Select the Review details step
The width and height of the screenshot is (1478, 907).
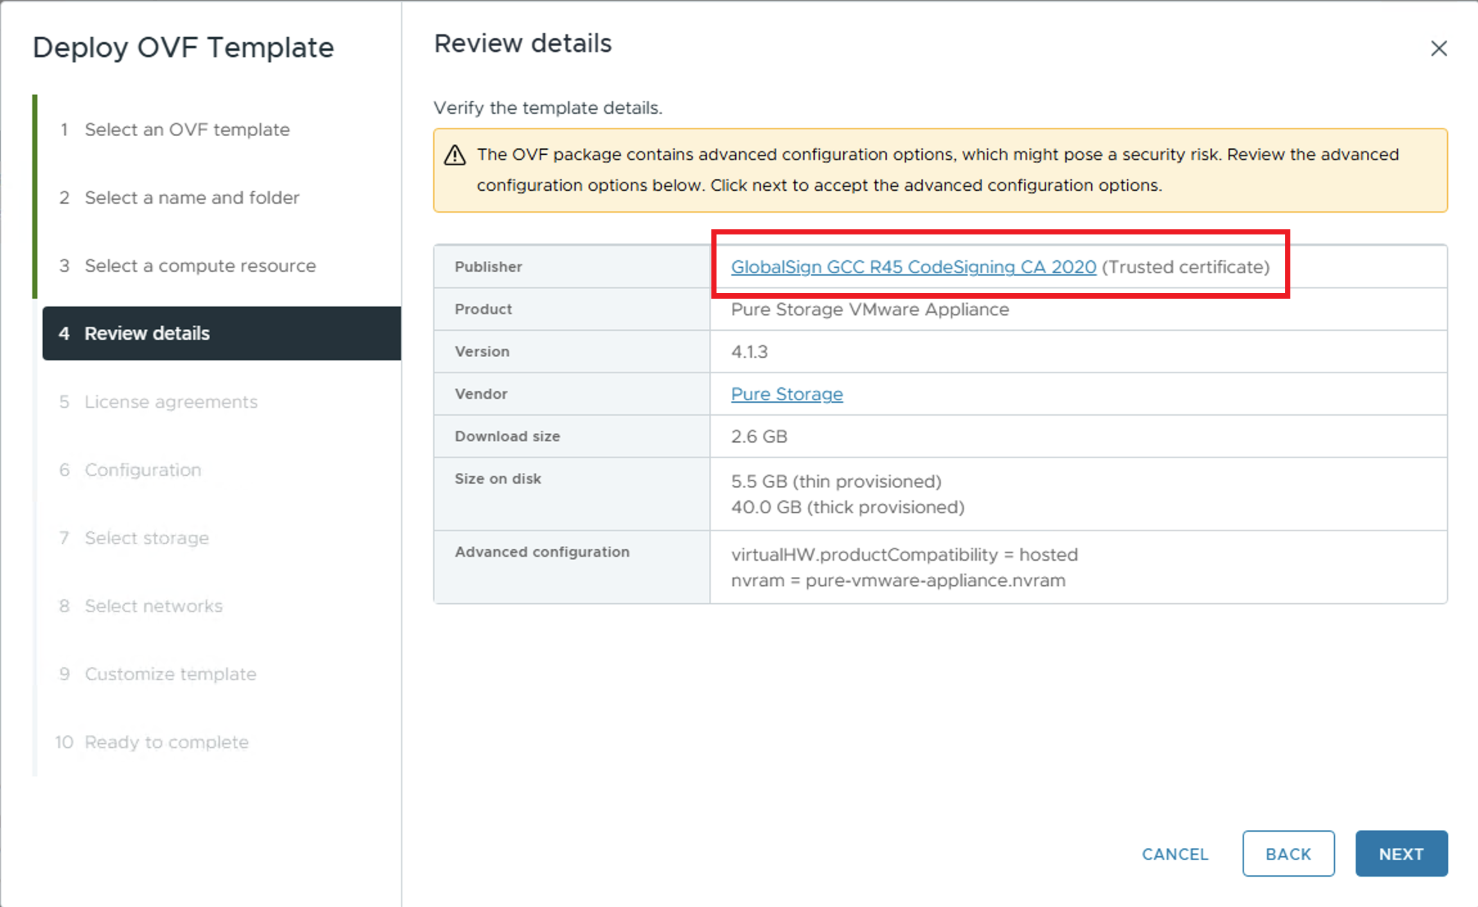click(x=147, y=333)
